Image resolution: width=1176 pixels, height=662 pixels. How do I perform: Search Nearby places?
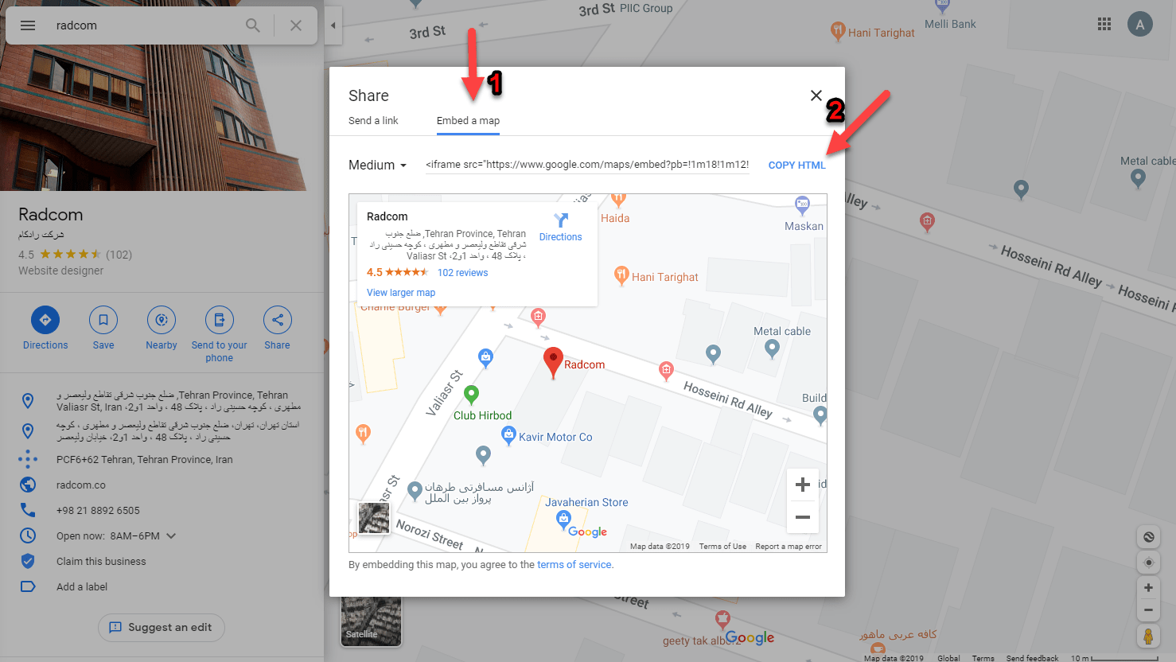162,320
